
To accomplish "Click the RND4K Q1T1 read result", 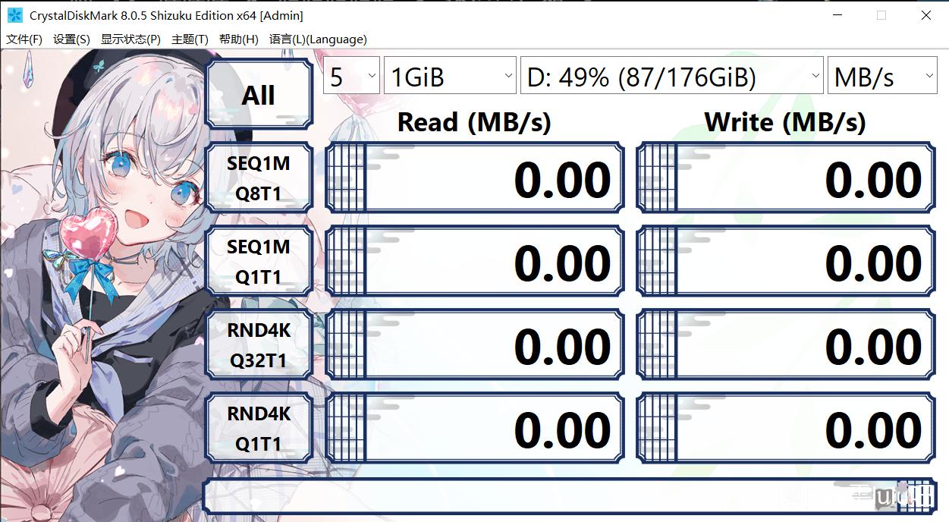I will pyautogui.click(x=475, y=428).
